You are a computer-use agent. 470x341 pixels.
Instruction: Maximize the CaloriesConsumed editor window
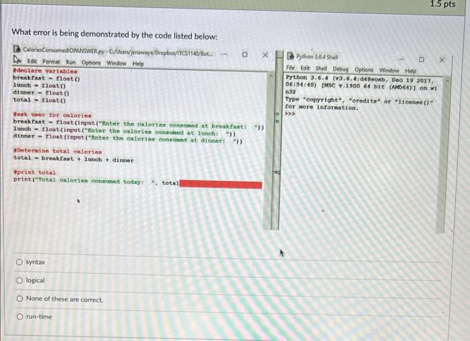[x=244, y=54]
